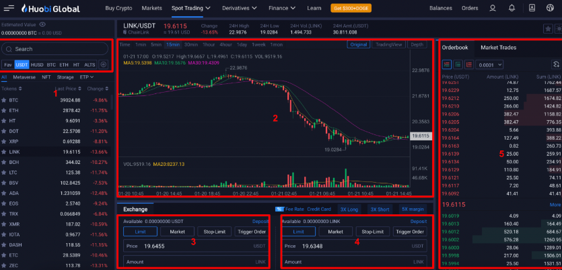Select the Metaverse category tab
562x270 pixels.
[24, 77]
